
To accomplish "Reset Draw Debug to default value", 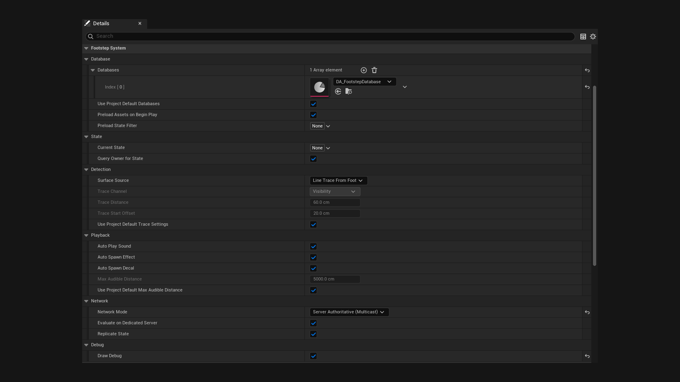I will pos(587,356).
